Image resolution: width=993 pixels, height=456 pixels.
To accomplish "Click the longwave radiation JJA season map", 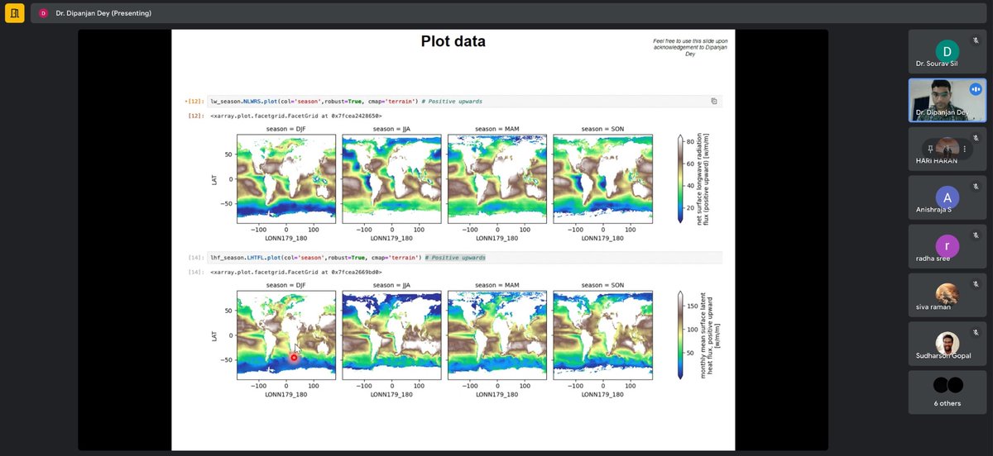I will [x=391, y=179].
